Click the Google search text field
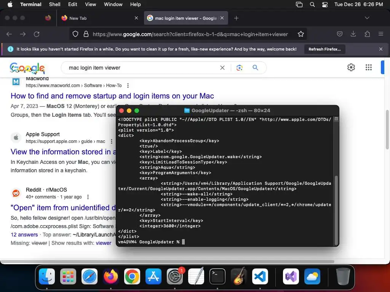Screen dimensions: 390x292 (x=142, y=68)
